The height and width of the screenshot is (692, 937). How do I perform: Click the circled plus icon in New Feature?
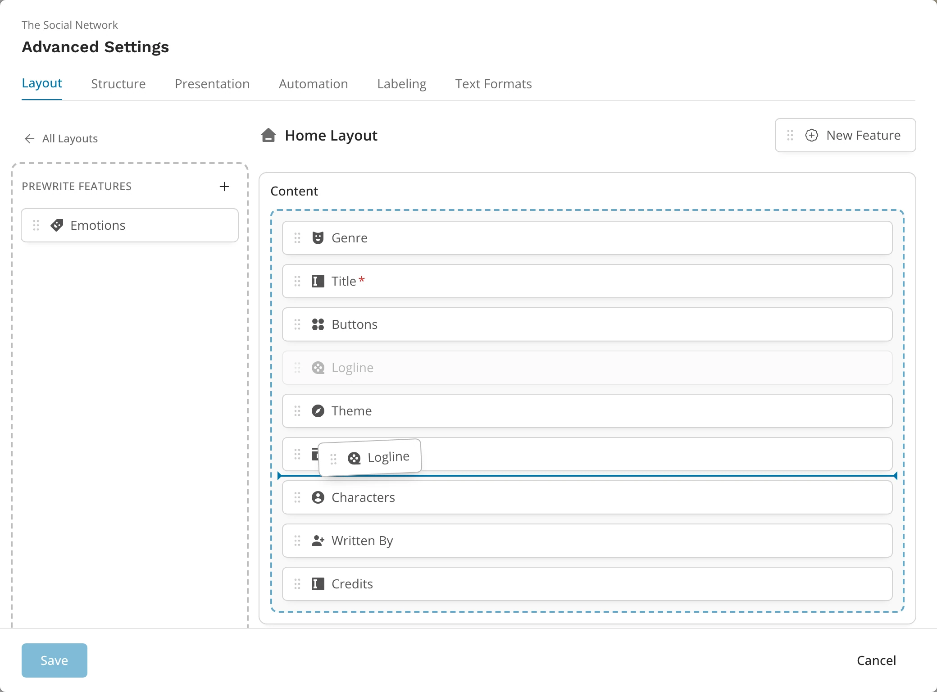tap(812, 135)
